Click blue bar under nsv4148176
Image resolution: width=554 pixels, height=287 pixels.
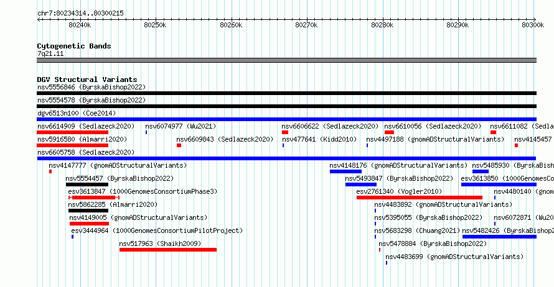[x=345, y=171]
